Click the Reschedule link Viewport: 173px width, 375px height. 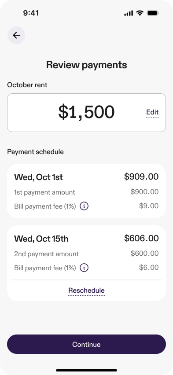point(86,290)
